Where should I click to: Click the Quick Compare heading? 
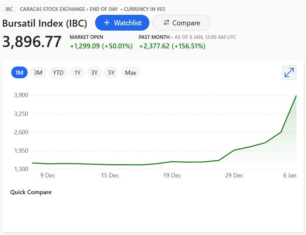tap(31, 192)
